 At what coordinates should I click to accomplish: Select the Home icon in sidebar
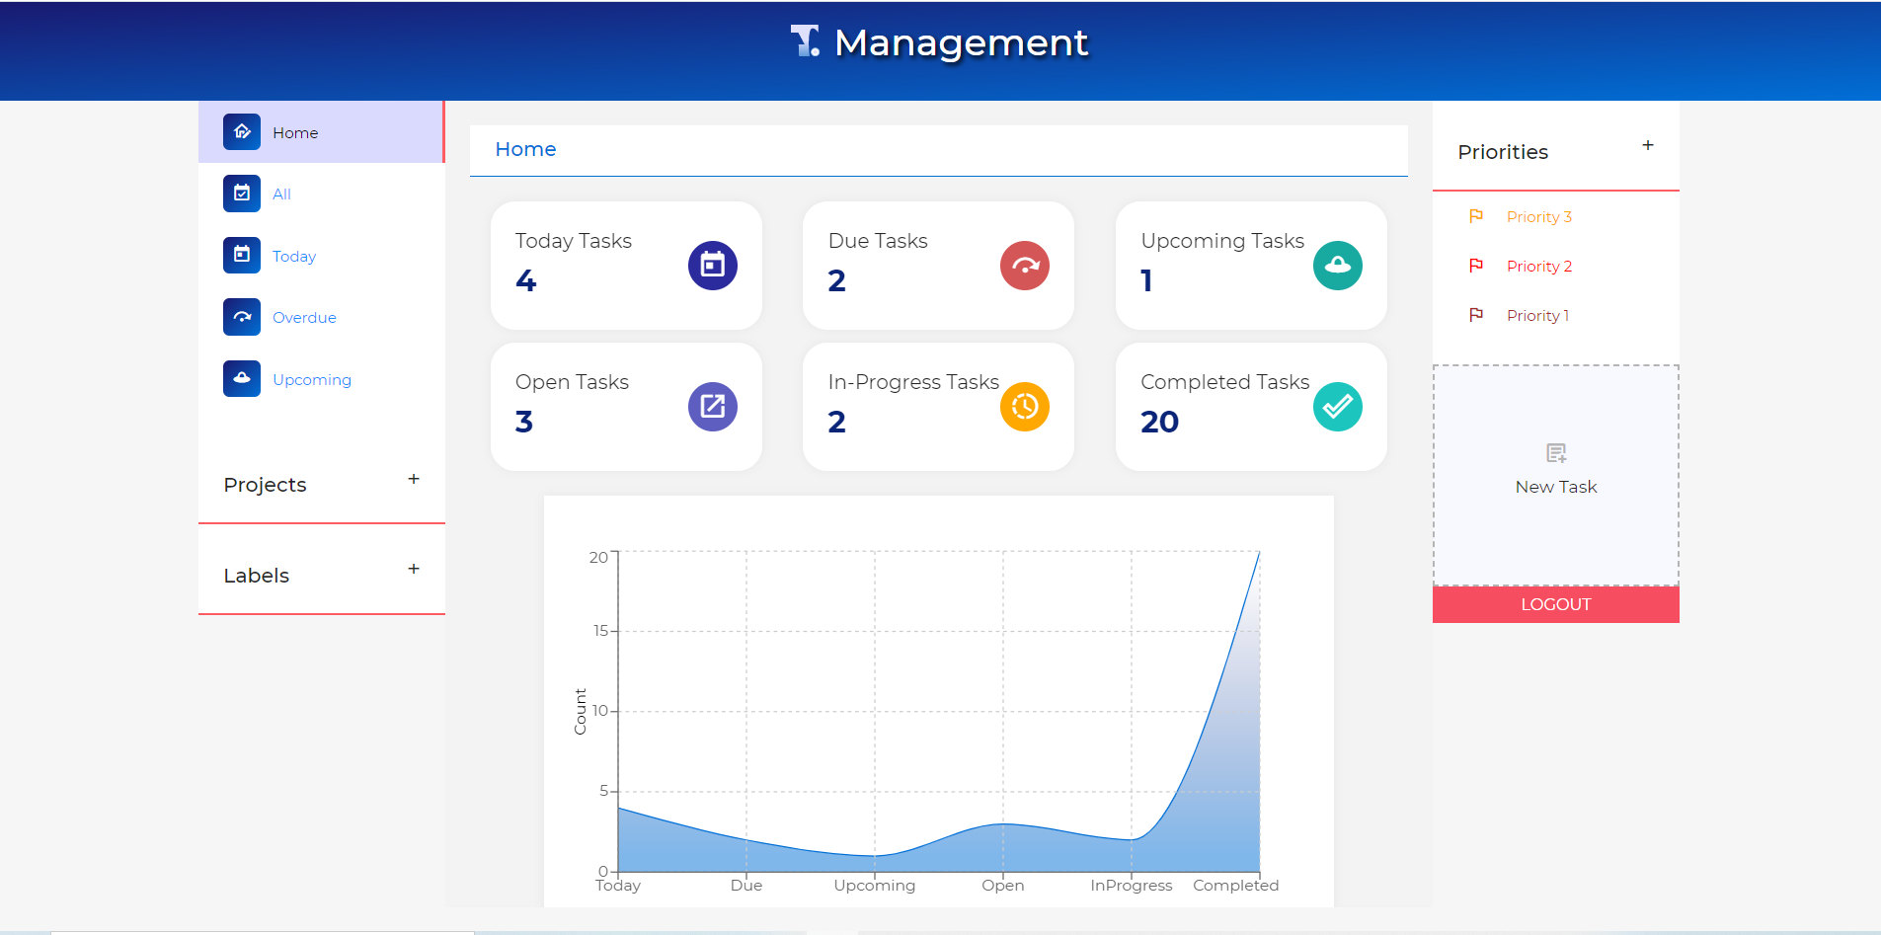tap(242, 131)
